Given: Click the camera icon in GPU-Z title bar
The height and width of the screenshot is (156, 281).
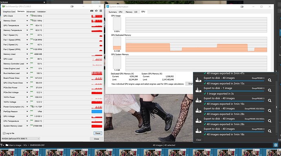Looking at the screenshot, I should tap(72, 6).
